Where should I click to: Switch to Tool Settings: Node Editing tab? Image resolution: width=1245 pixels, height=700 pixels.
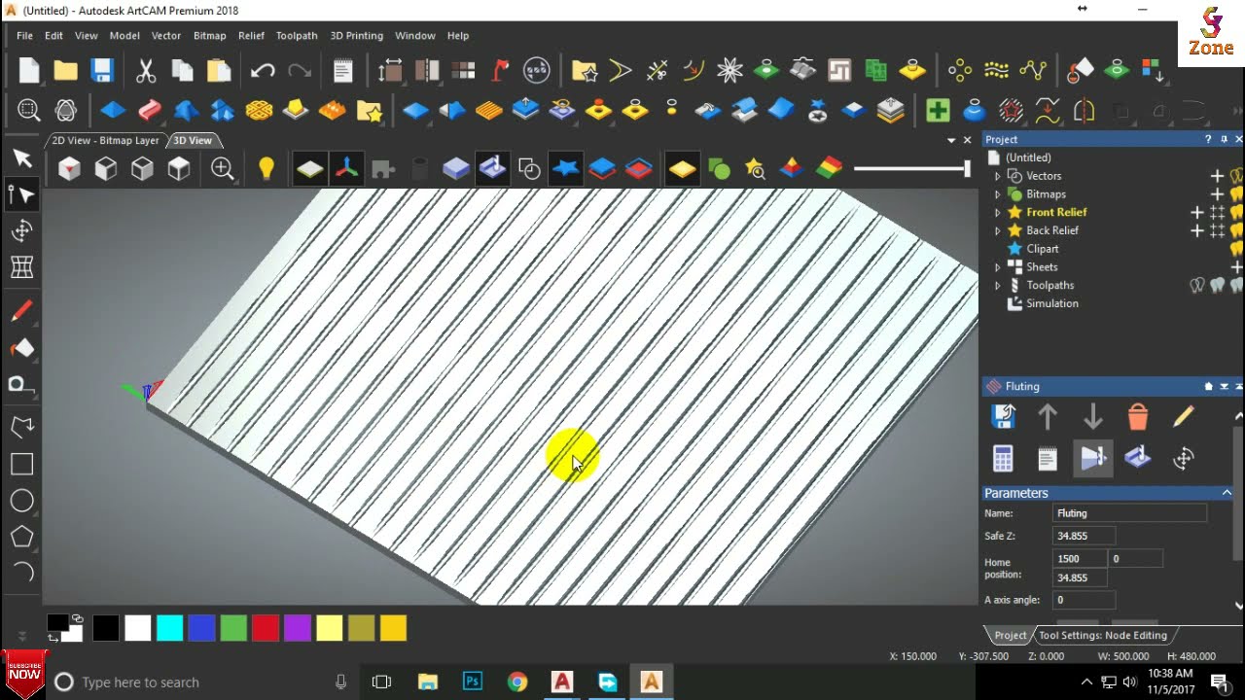(x=1103, y=636)
